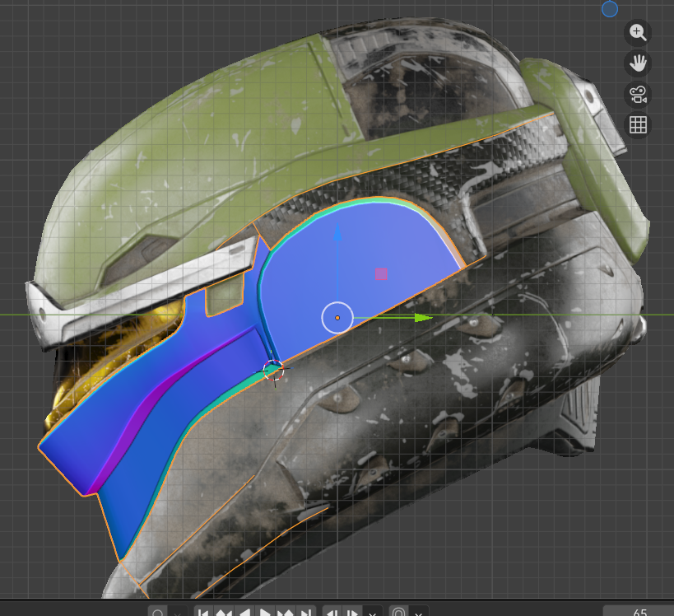This screenshot has height=616, width=674.
Task: Toggle the timeline snapping magnet
Action: coord(399,612)
